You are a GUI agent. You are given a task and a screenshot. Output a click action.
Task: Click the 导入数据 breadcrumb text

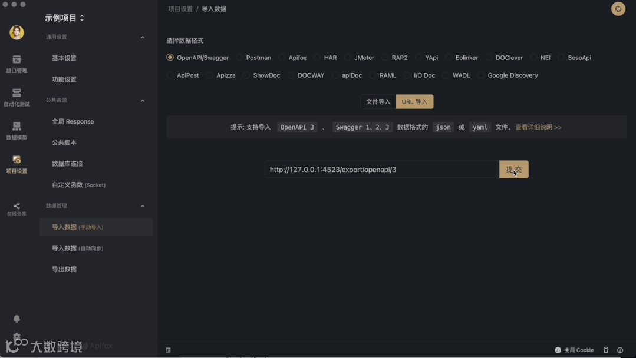214,9
